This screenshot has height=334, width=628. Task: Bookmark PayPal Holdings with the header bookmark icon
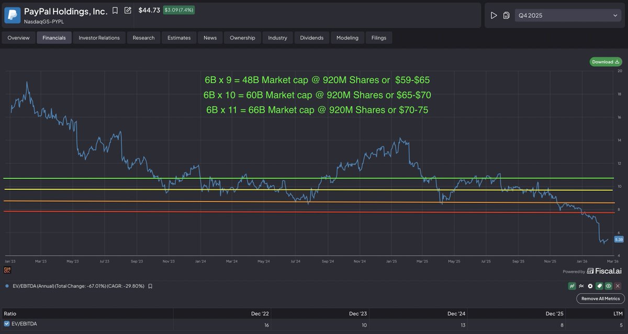[x=115, y=10]
